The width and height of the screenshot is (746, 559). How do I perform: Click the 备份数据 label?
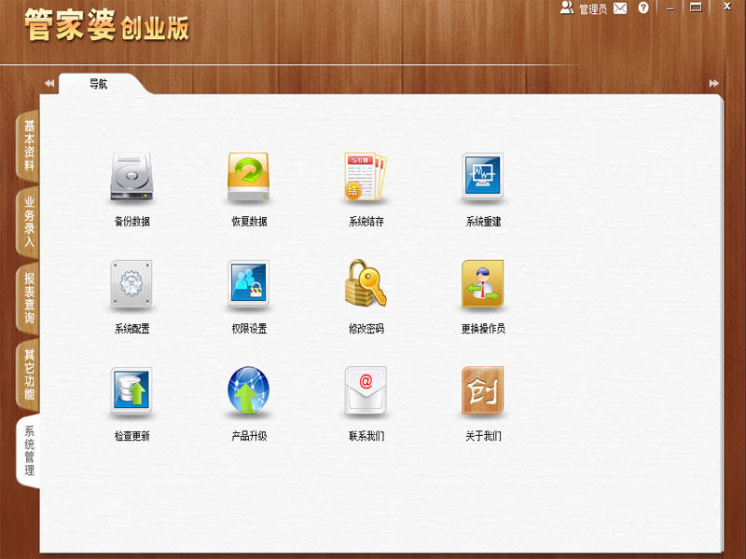(131, 221)
